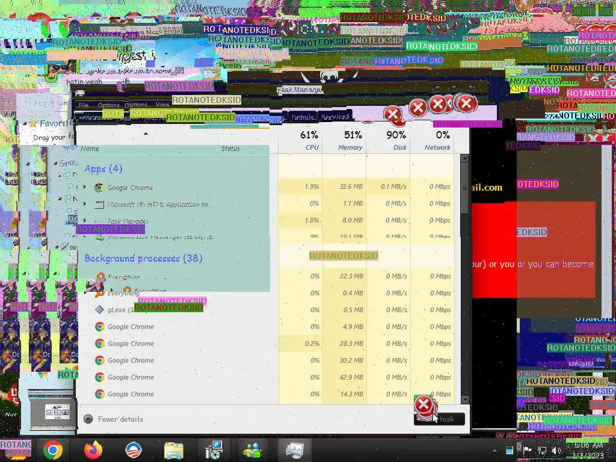
Task: Collapse Favorites in the Explorer window behind
Action: [x=25, y=124]
